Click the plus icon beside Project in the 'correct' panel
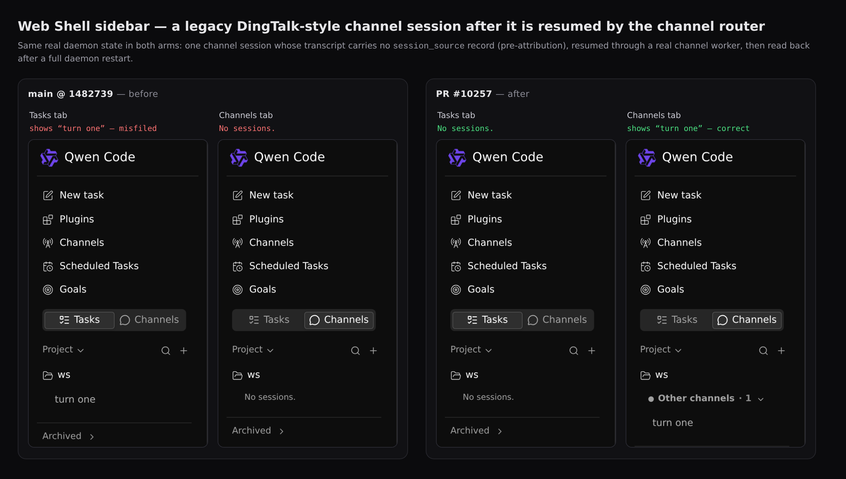 [x=781, y=350]
